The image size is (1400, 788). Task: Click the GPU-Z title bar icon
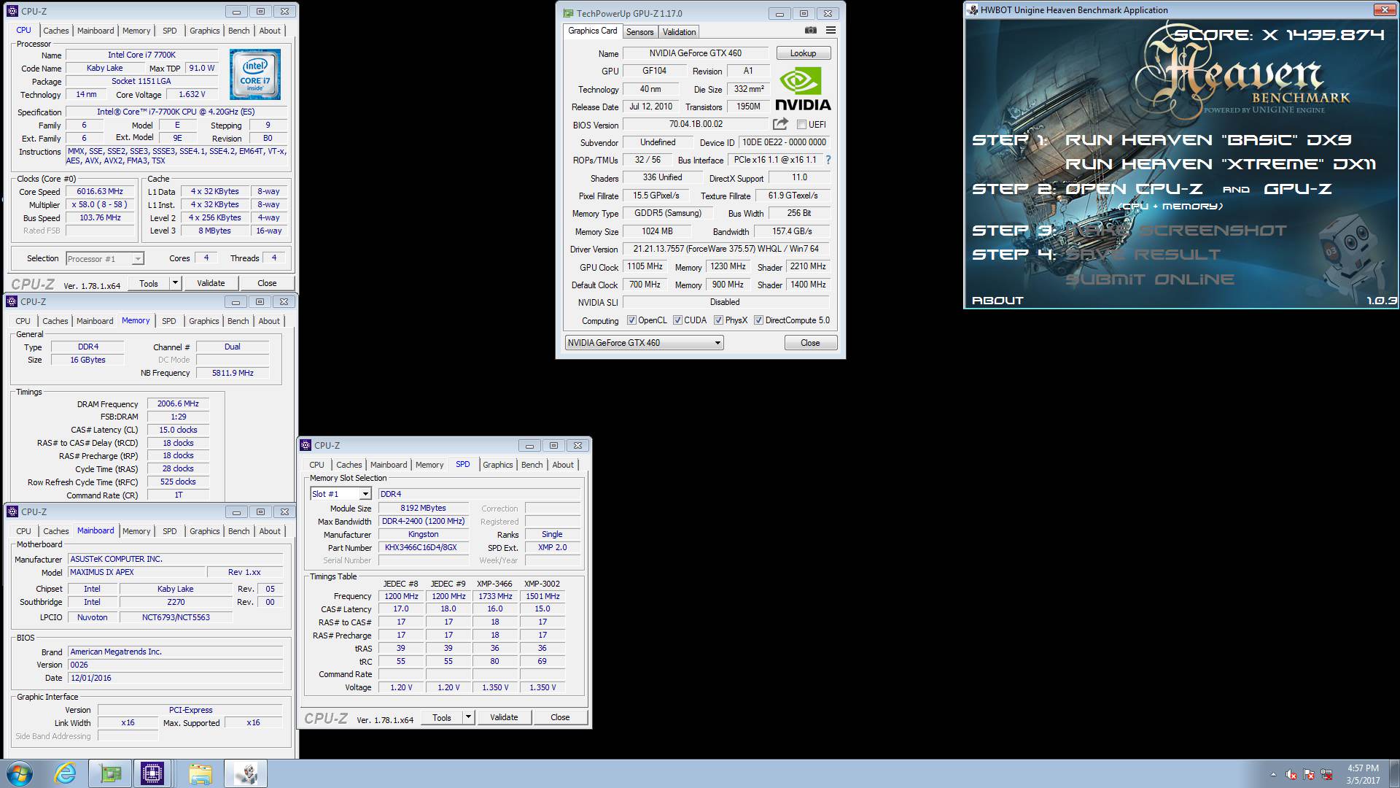point(568,13)
